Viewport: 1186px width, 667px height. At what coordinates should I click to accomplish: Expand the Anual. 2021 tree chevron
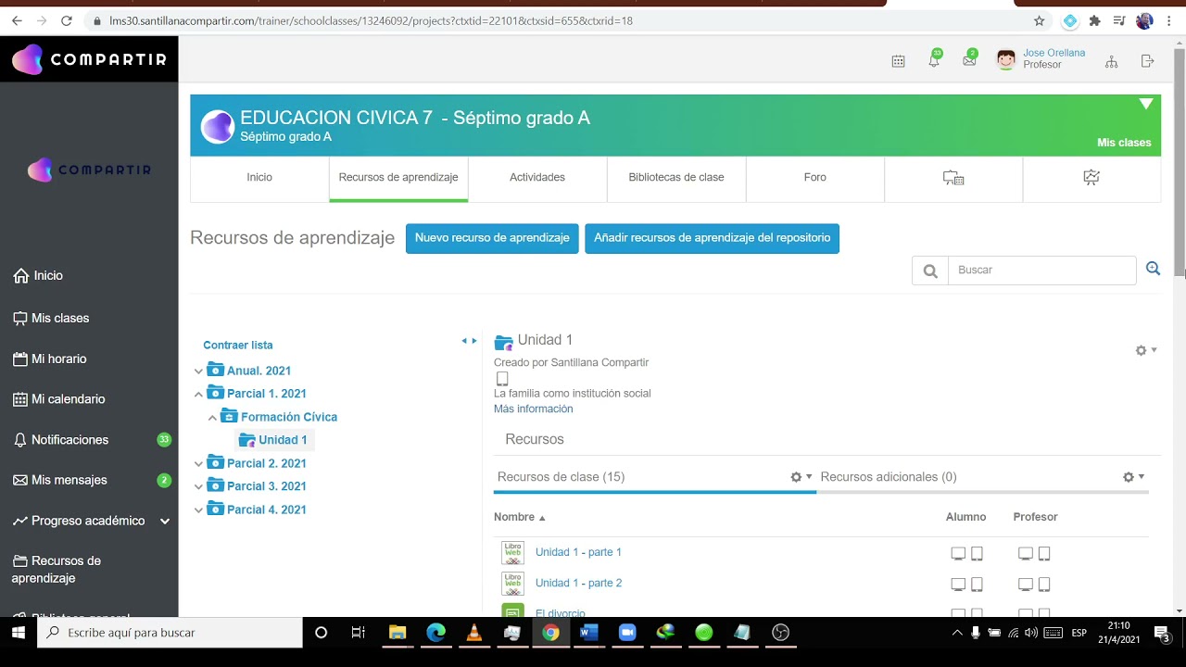pos(198,371)
